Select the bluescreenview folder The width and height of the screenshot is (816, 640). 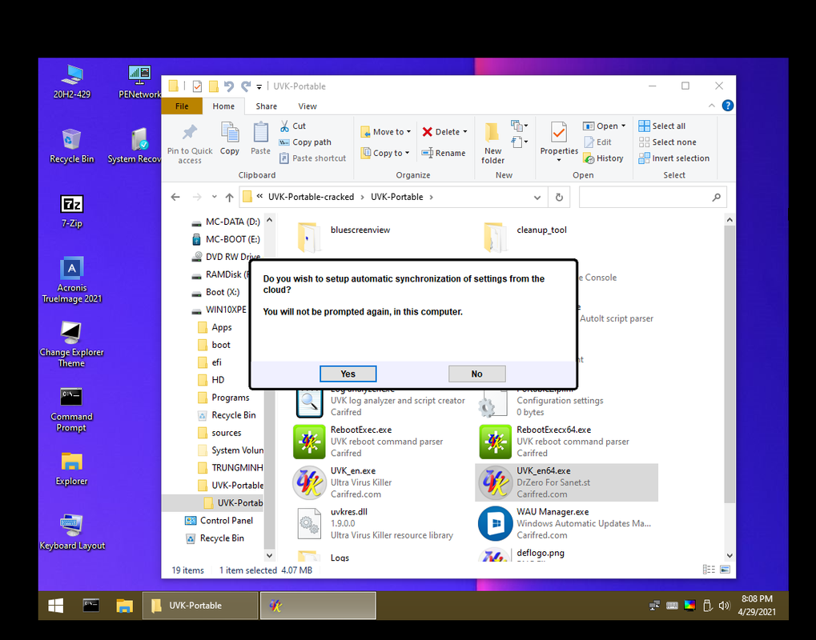tap(344, 236)
